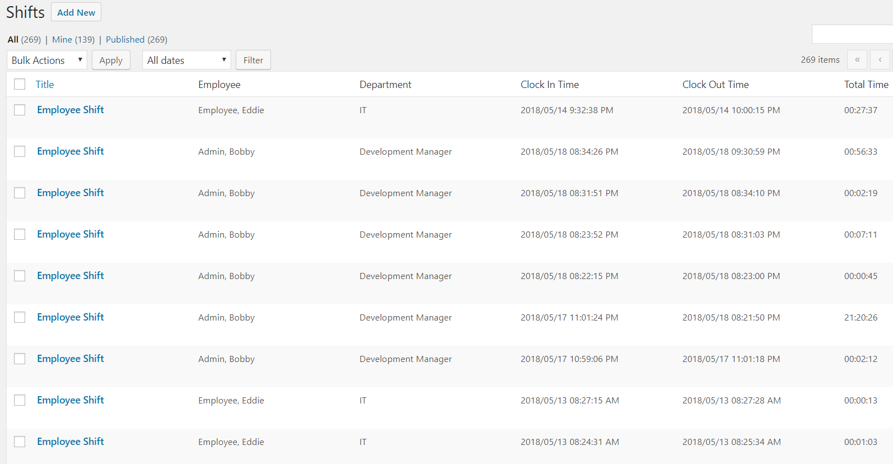
Task: Open Employee Shift clocked in 08:27:15 AM
Action: 71,400
